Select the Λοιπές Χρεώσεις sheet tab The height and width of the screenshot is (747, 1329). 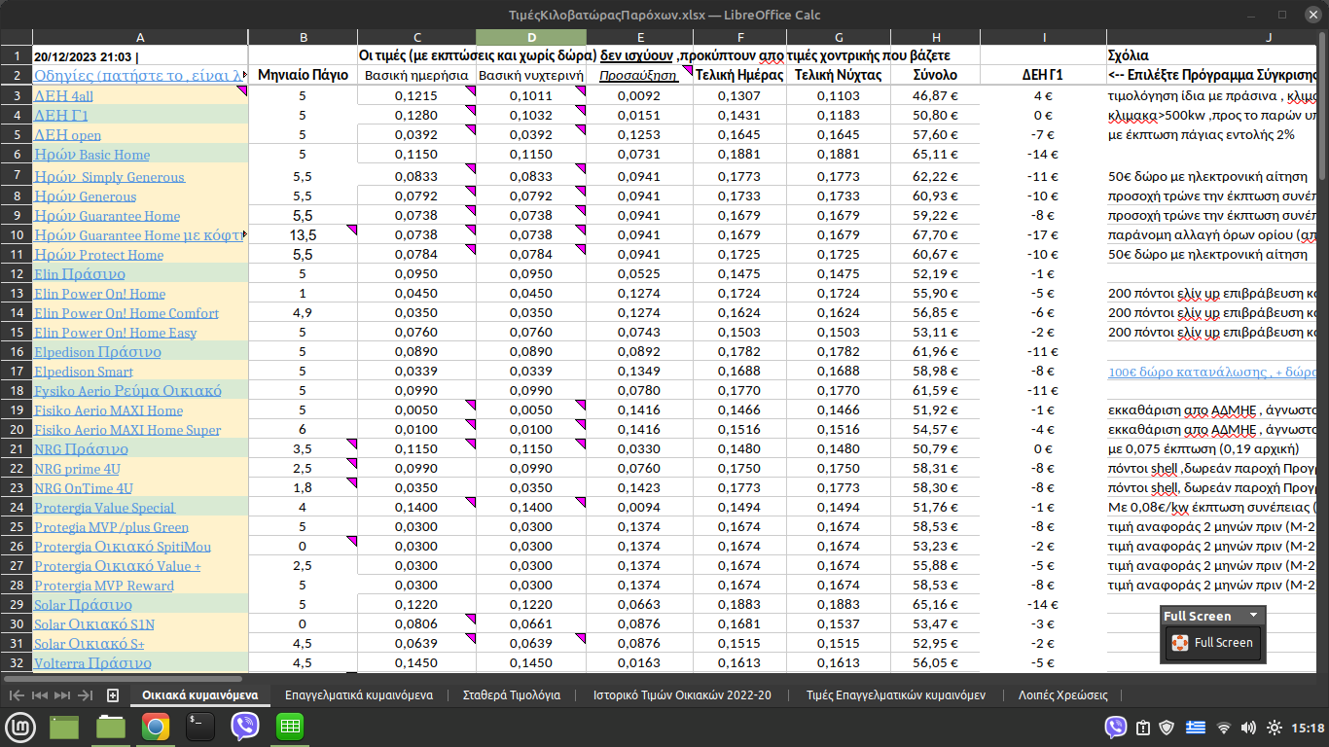pyautogui.click(x=1062, y=695)
